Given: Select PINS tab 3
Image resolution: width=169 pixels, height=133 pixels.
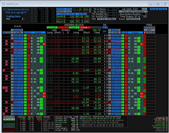Looking at the screenshot, I should pyautogui.click(x=149, y=28).
